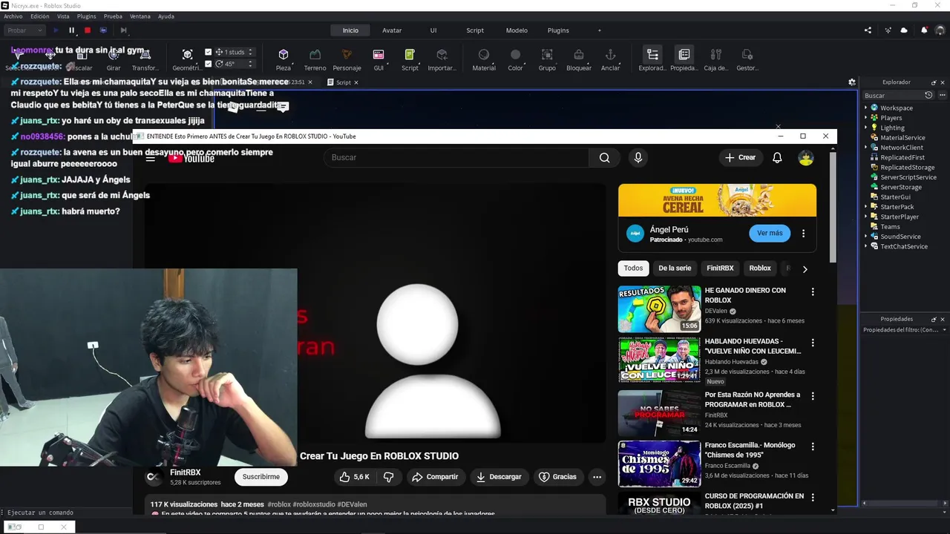Click the Ver más ad button
Image resolution: width=950 pixels, height=534 pixels.
click(x=770, y=233)
